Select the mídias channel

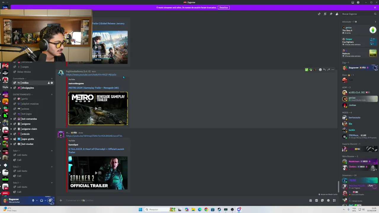tap(33, 83)
